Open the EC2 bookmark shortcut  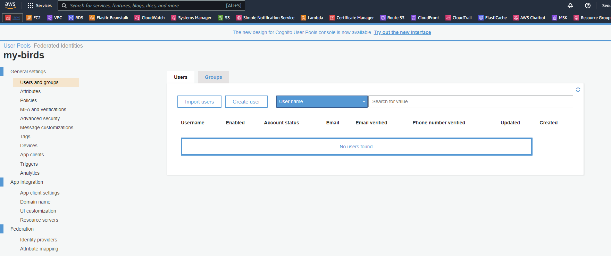coord(33,18)
